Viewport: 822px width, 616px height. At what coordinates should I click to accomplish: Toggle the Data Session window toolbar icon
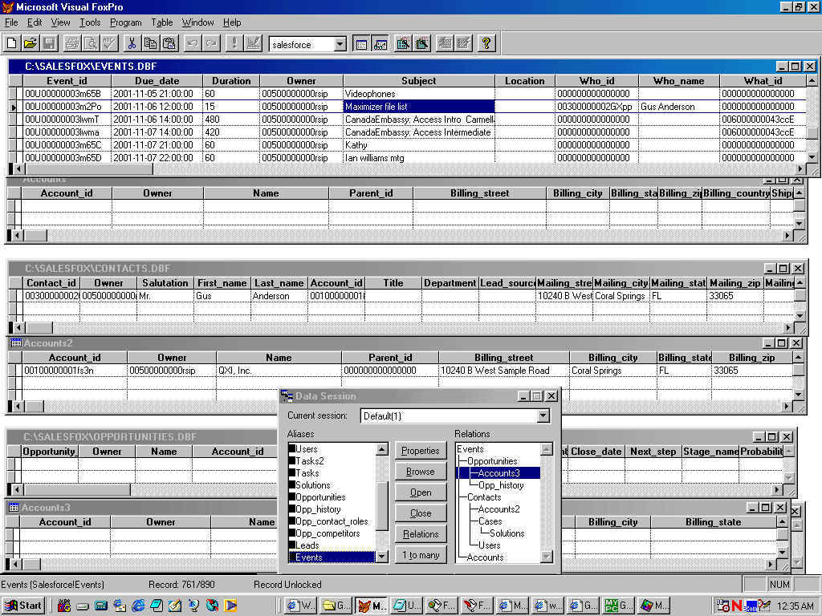coord(380,43)
